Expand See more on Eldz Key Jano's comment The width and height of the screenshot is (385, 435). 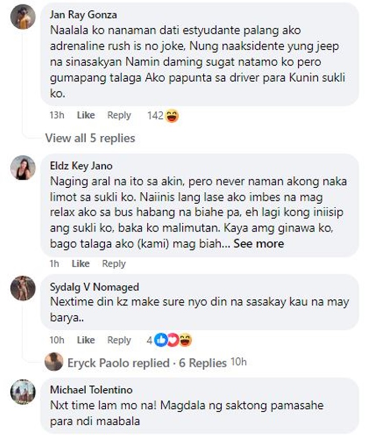(x=259, y=244)
